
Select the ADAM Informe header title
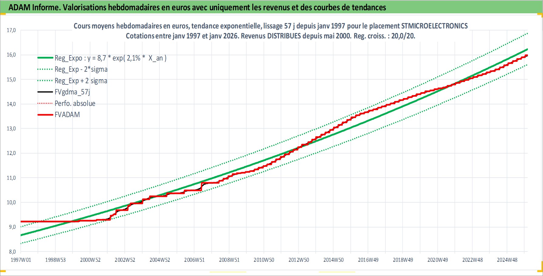(197, 7)
